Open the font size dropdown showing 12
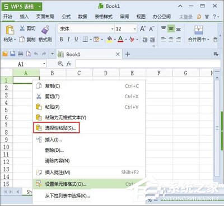224x206 pixels. pos(135,29)
